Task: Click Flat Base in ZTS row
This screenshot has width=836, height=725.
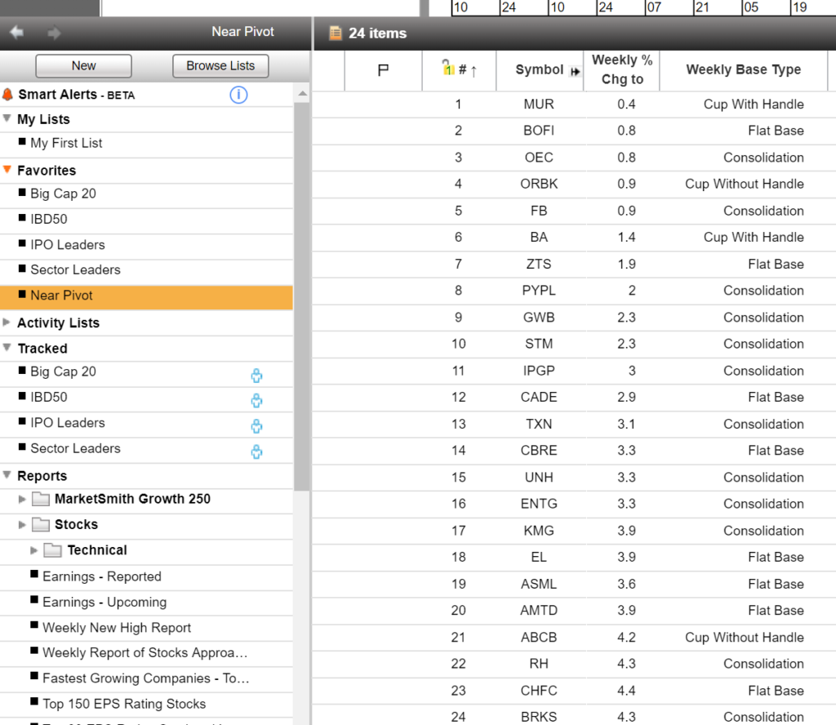Action: 776,264
